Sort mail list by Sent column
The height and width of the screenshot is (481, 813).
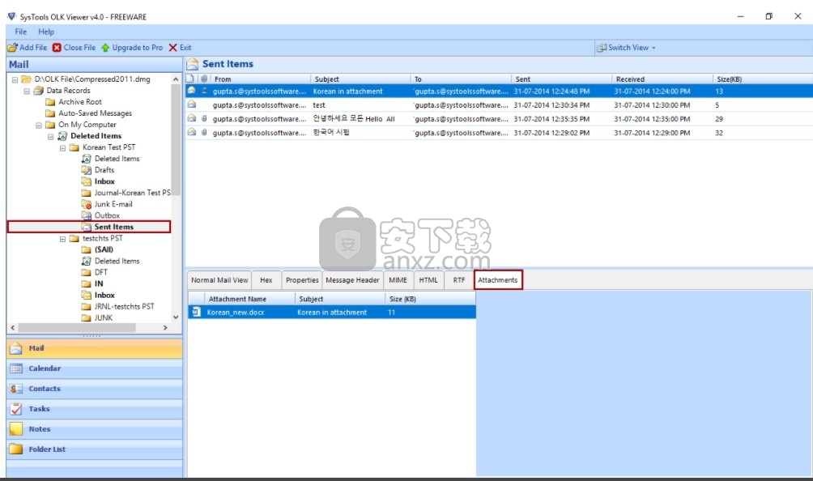(x=561, y=79)
